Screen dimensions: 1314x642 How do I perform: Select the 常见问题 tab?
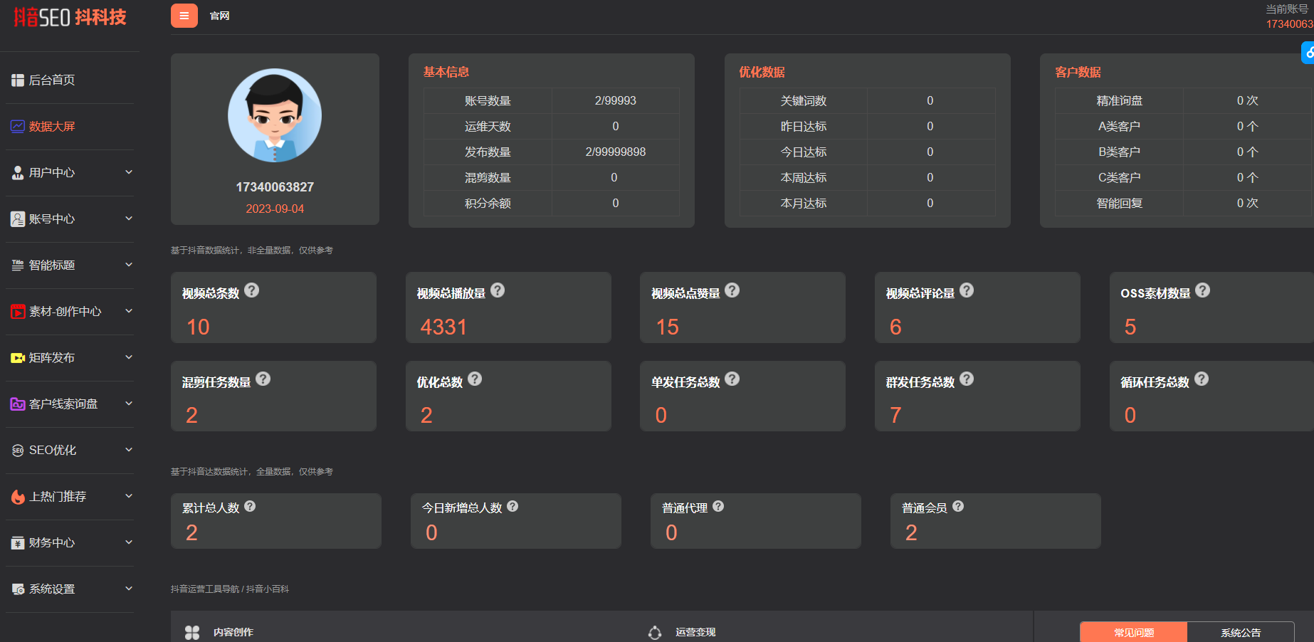pos(1133,632)
